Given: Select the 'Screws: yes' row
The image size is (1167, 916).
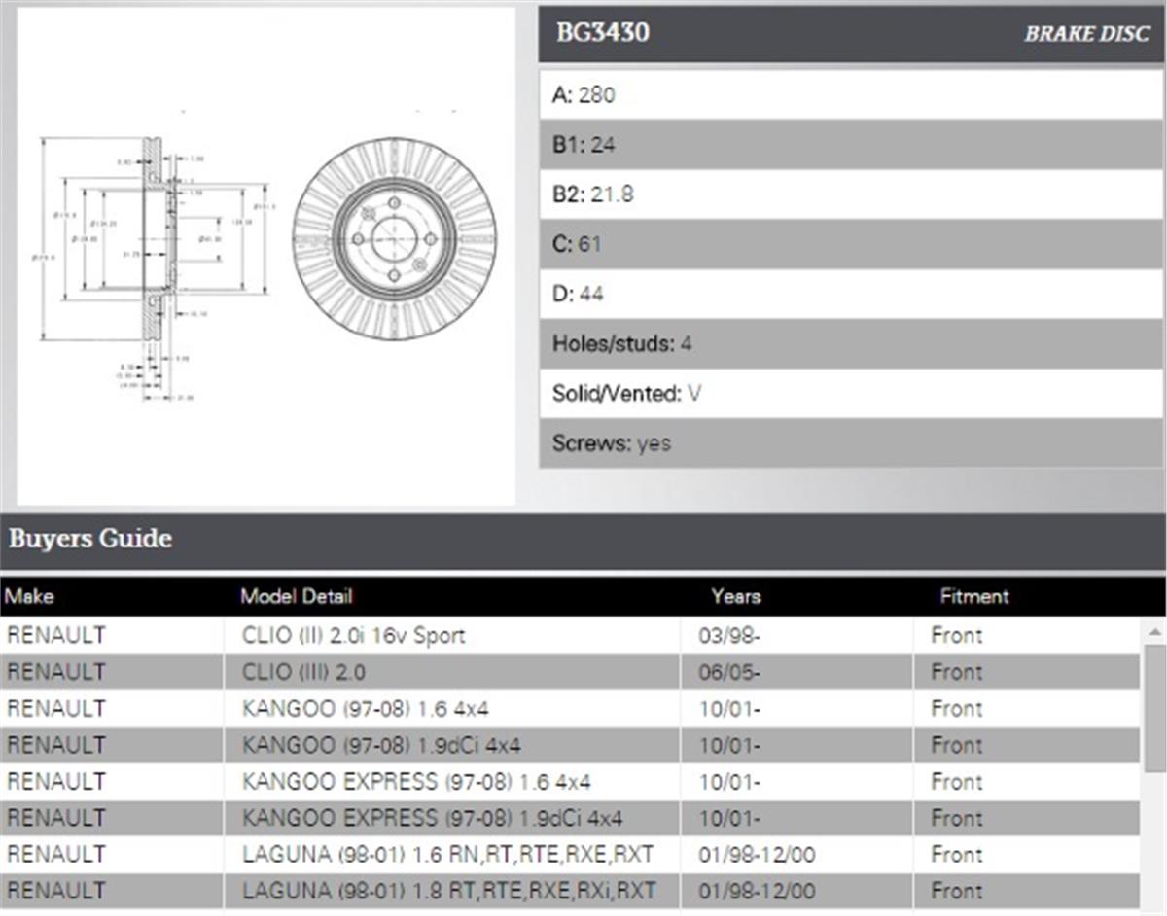Looking at the screenshot, I should pyautogui.click(x=851, y=443).
